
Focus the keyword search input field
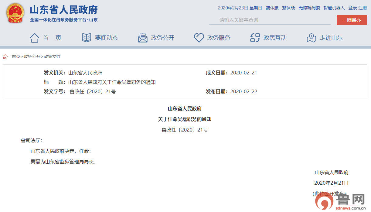tap(270, 20)
